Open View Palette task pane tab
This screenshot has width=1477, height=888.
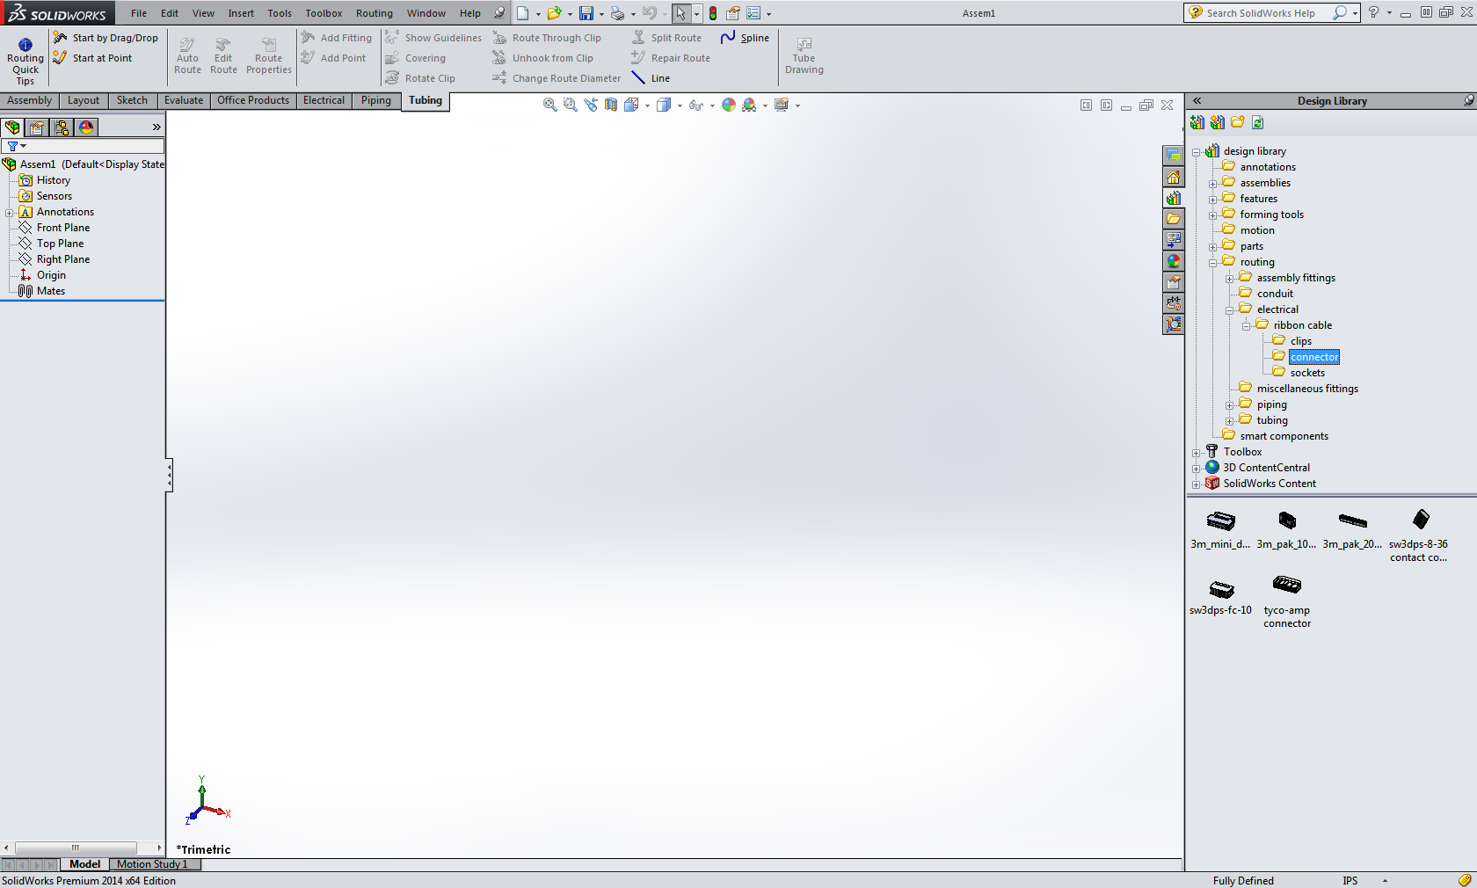pyautogui.click(x=1174, y=240)
